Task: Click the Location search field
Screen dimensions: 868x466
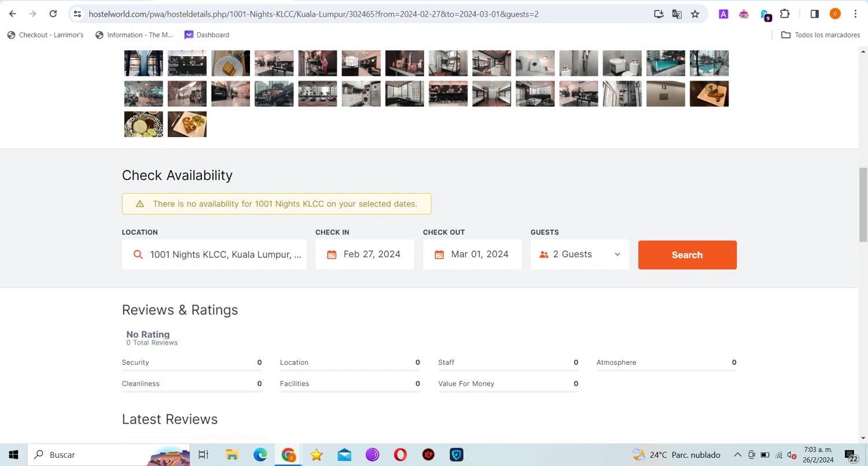Action: click(214, 254)
